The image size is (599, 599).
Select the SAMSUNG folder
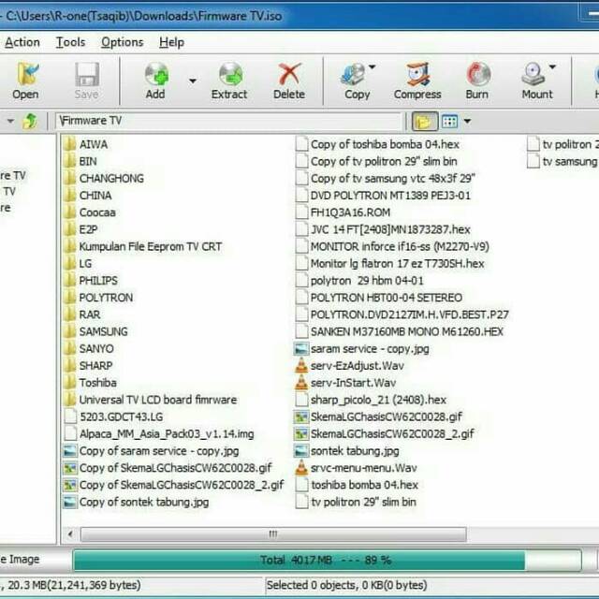point(103,331)
